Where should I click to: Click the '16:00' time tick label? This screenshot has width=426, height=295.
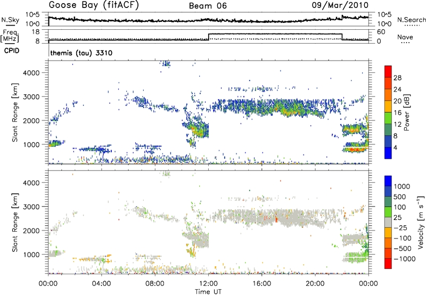(261, 284)
